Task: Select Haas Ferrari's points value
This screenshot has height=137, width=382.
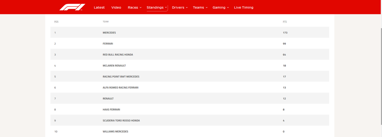Action: click(284, 110)
